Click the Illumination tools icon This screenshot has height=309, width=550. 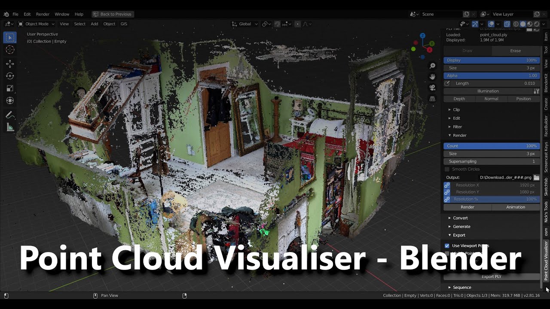point(536,91)
